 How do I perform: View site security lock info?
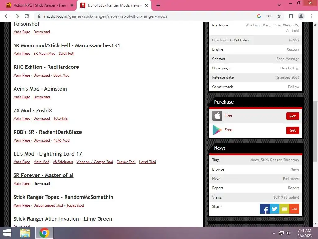(39, 16)
